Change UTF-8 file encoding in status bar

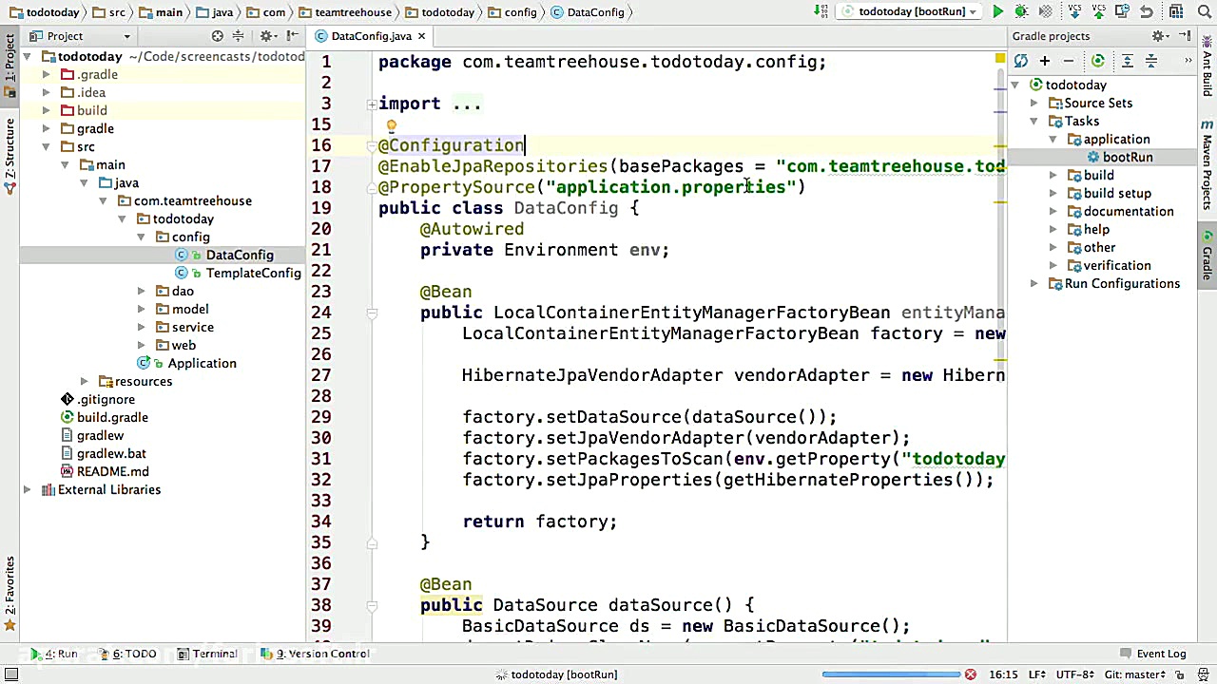pos(1074,674)
